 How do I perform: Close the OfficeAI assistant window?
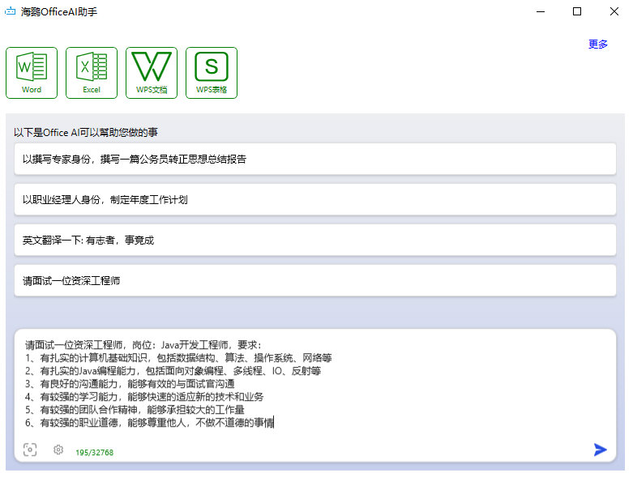click(614, 11)
